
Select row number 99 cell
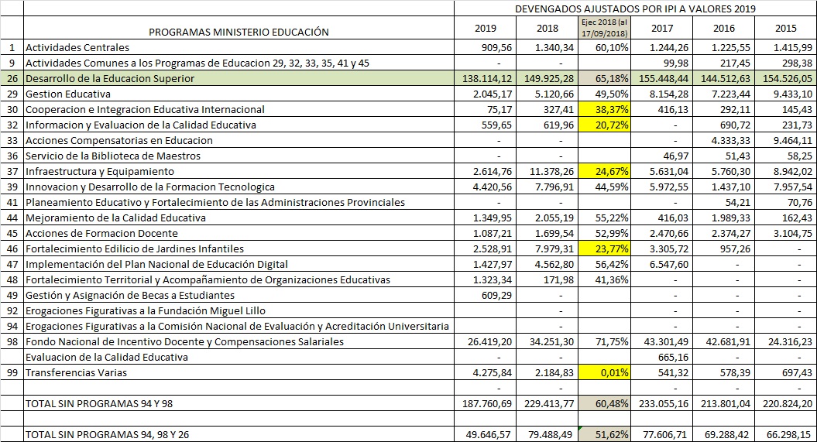pos(12,372)
